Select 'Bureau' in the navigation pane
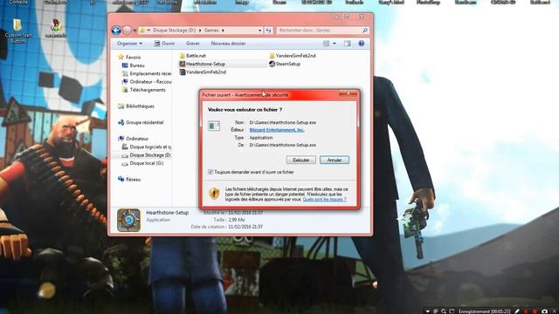 click(137, 65)
